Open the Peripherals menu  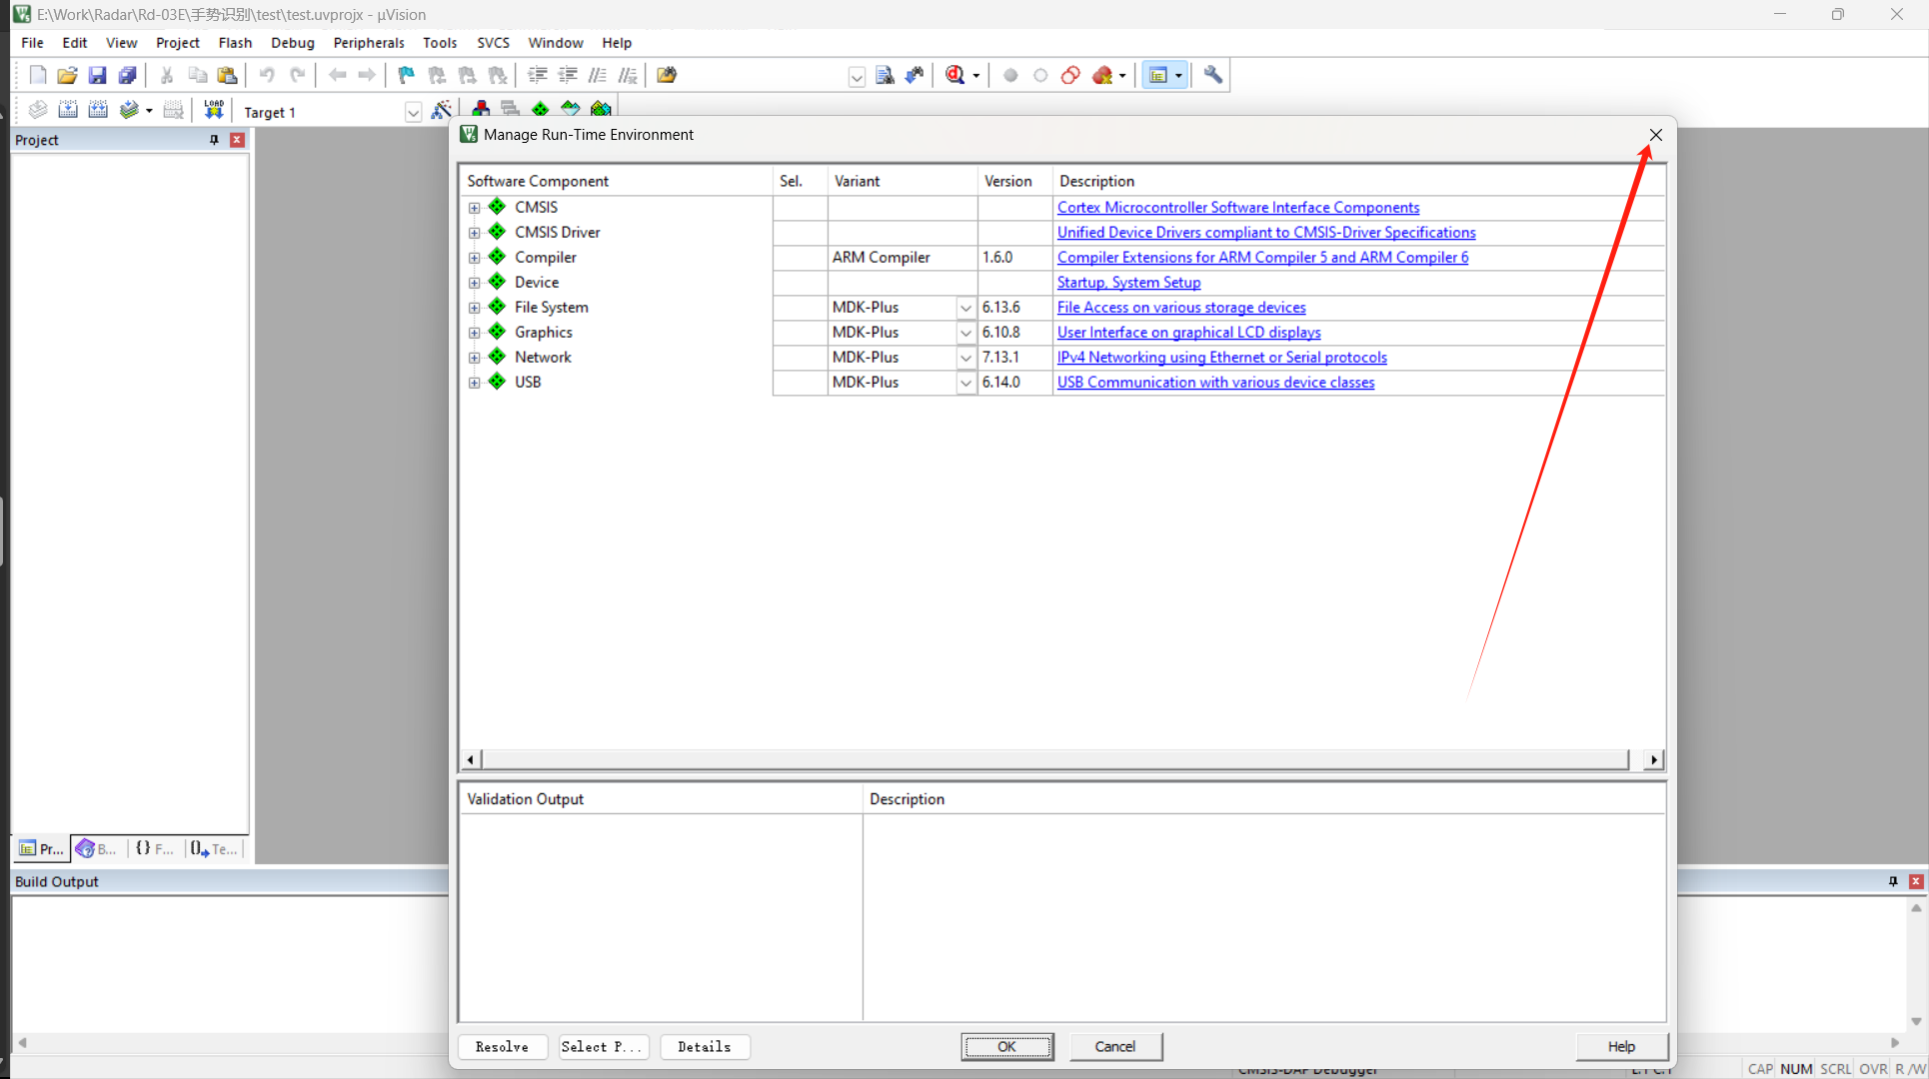pos(369,42)
